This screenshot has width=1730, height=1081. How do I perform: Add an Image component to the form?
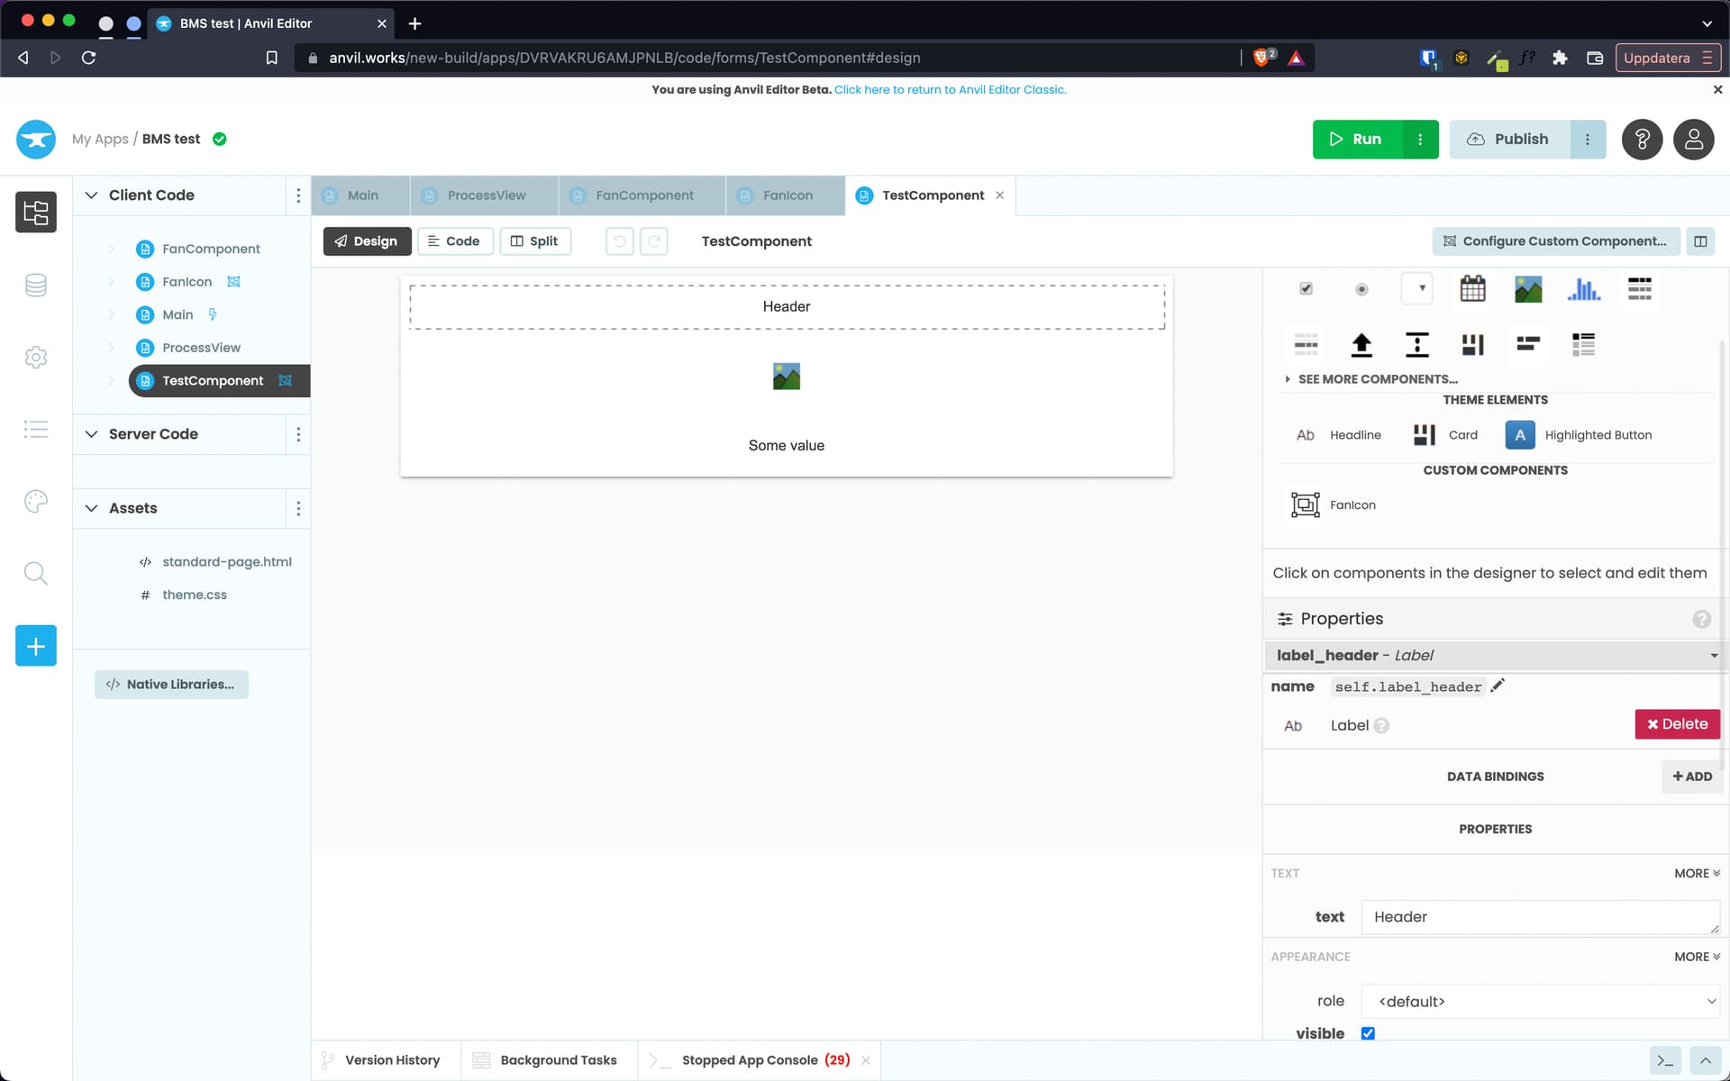[1528, 288]
